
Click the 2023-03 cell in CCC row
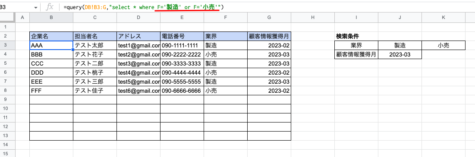click(x=269, y=64)
